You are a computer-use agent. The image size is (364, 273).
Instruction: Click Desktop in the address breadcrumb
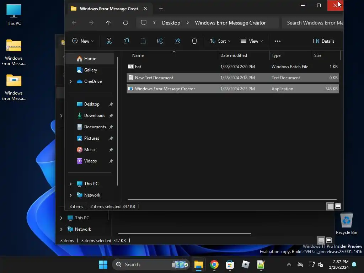tap(171, 23)
